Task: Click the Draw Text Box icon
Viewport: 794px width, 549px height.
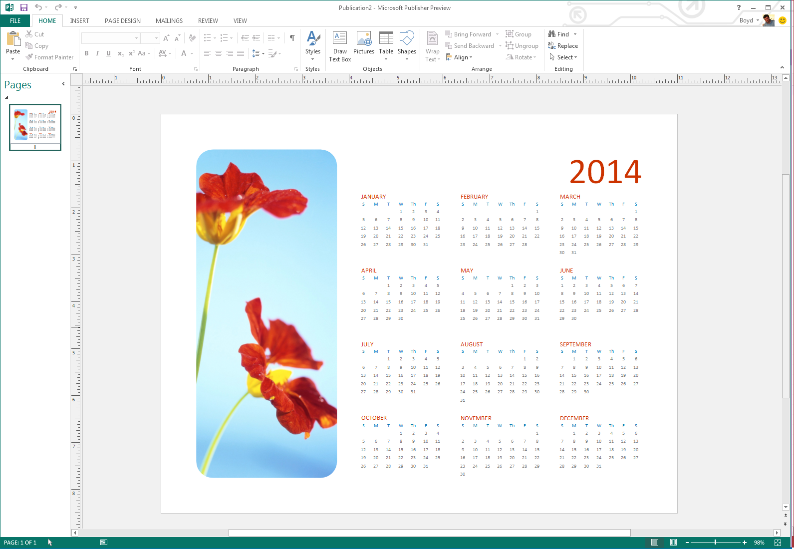Action: coord(340,39)
